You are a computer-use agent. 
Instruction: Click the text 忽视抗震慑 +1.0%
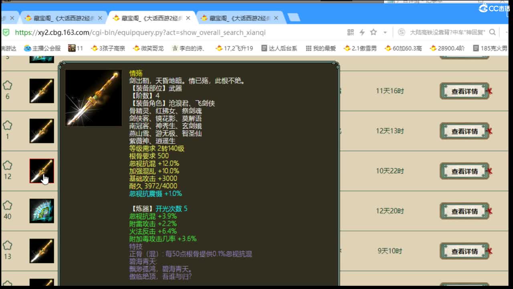[156, 193]
